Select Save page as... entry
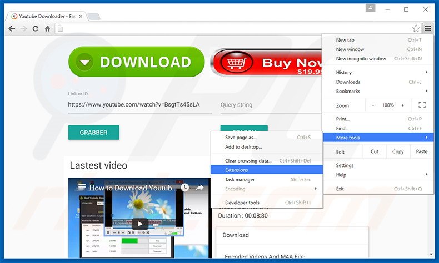 (267, 138)
